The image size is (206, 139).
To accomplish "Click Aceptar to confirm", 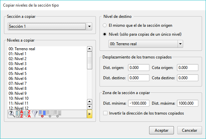I will [x=161, y=130].
